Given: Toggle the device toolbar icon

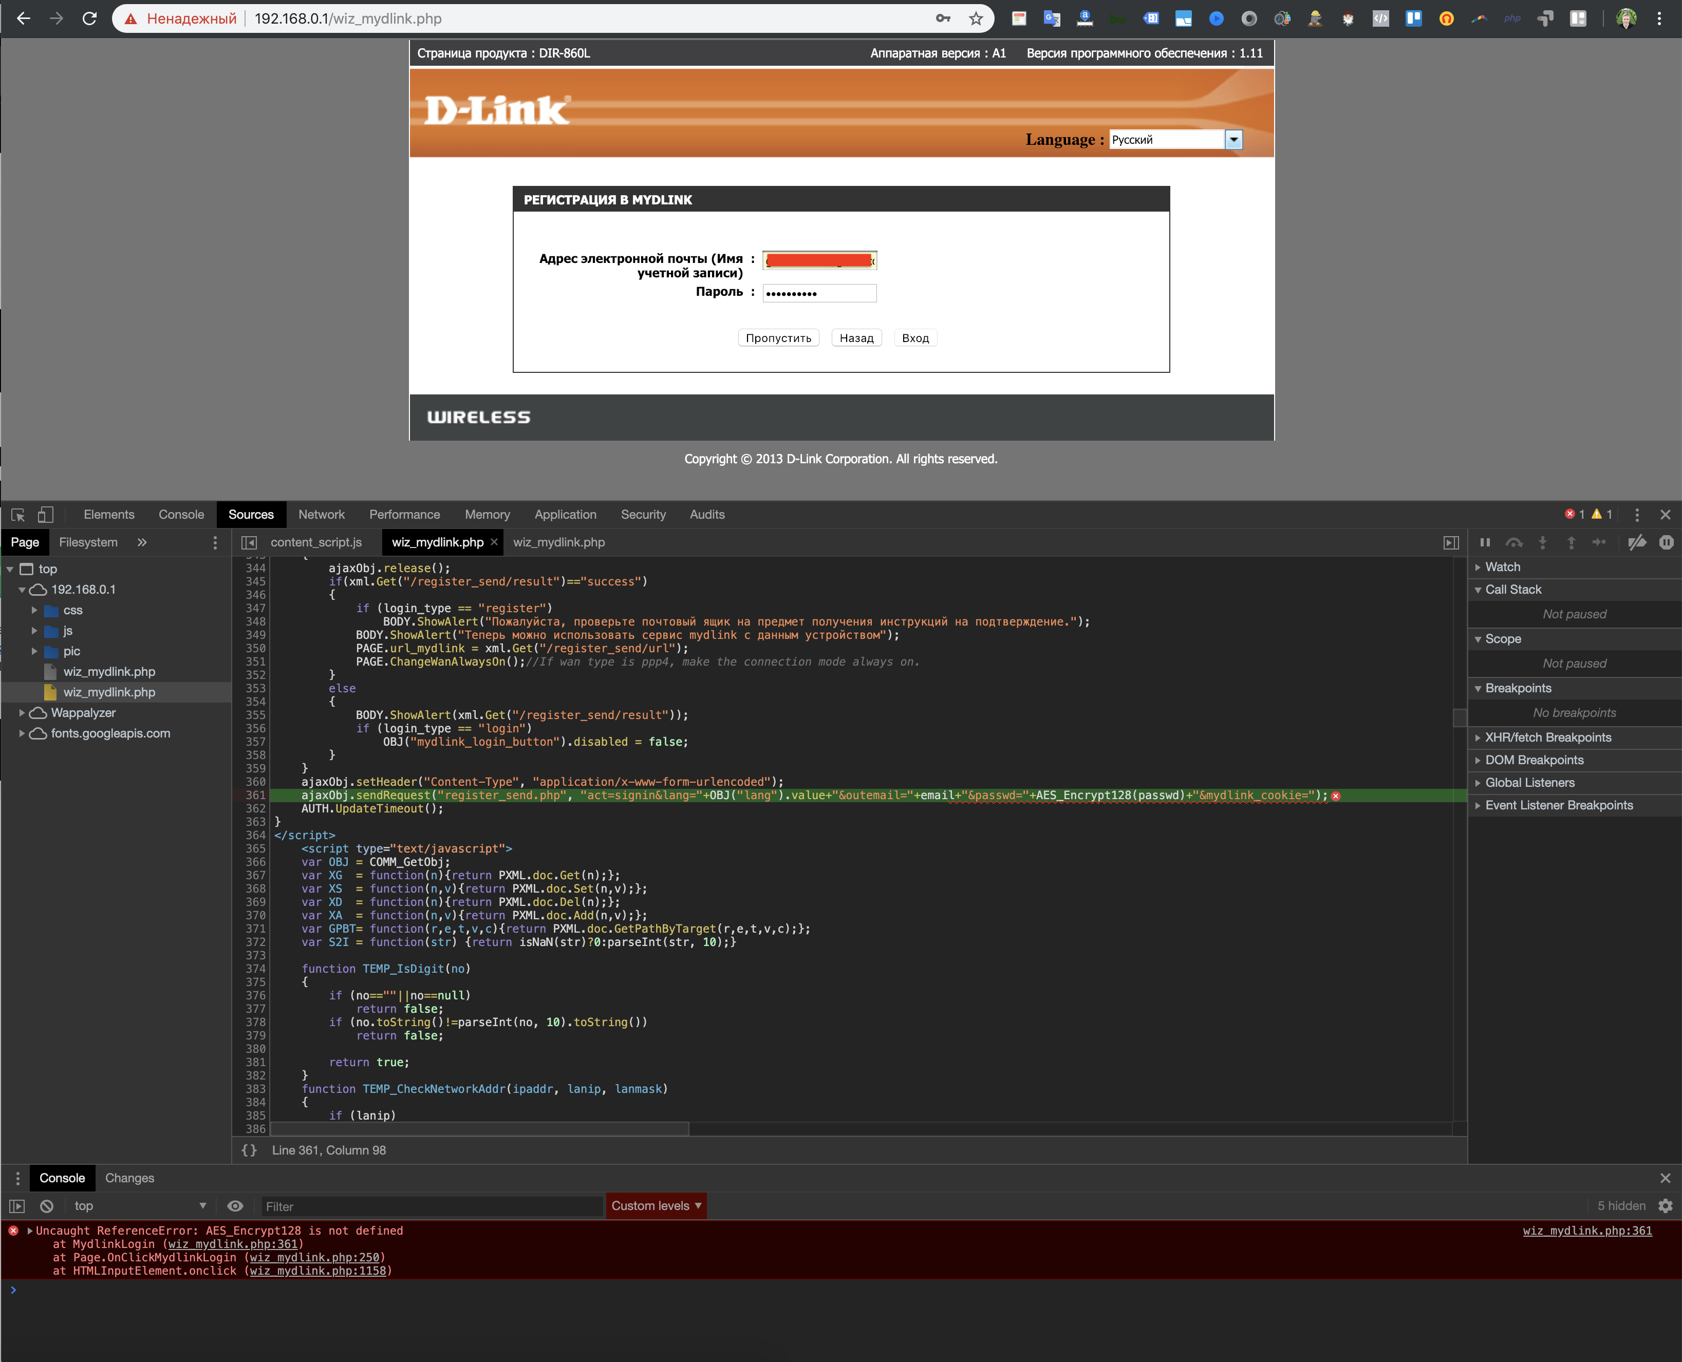Looking at the screenshot, I should pyautogui.click(x=46, y=515).
